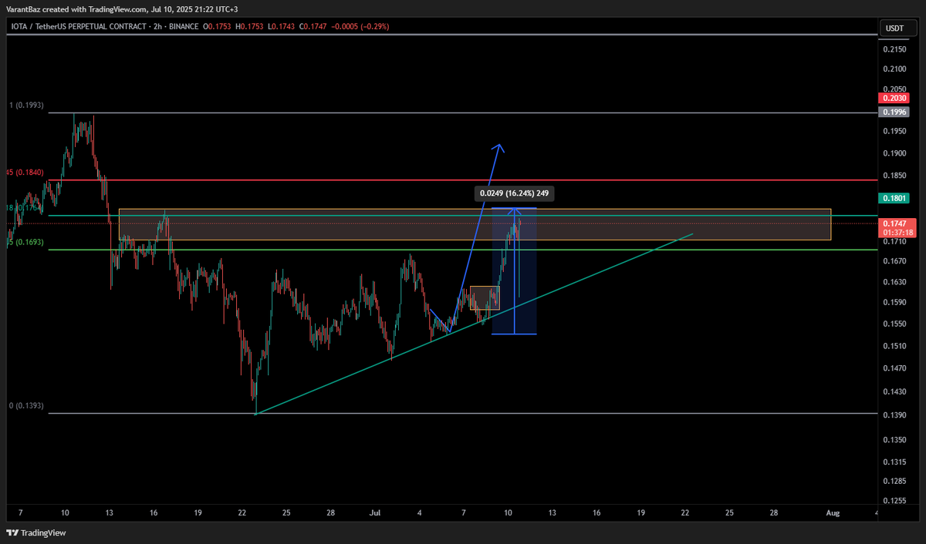This screenshot has width=926, height=544.
Task: Click the 0.1470 price axis label
Action: click(894, 369)
